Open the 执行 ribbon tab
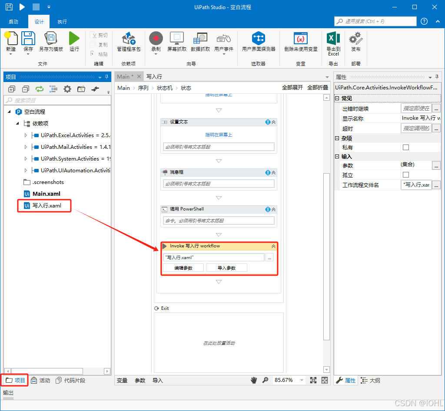The image size is (445, 411). (62, 22)
